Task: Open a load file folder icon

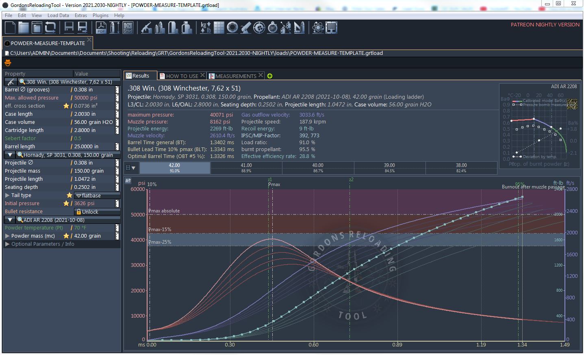Action: pos(24,28)
